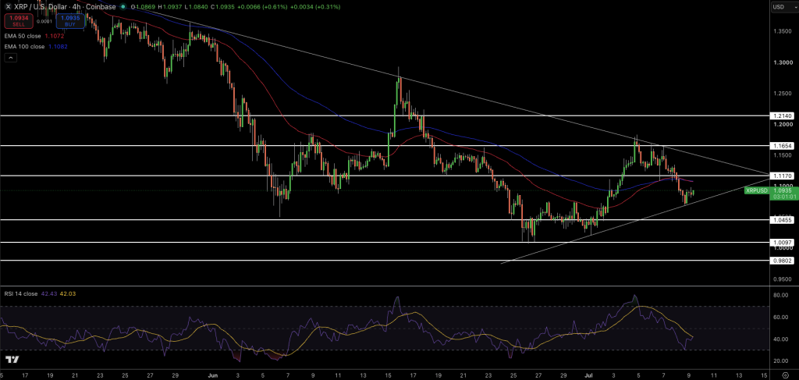Click the 1.3500 price scale label

tap(784, 31)
